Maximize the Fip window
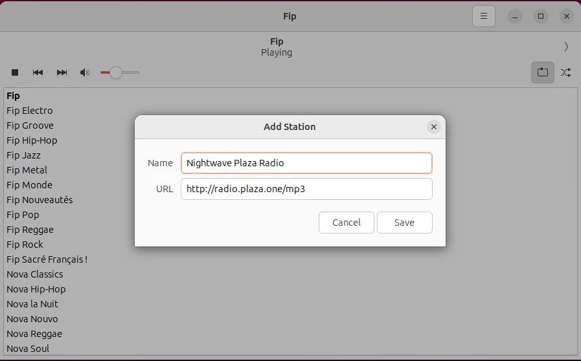 pyautogui.click(x=541, y=16)
